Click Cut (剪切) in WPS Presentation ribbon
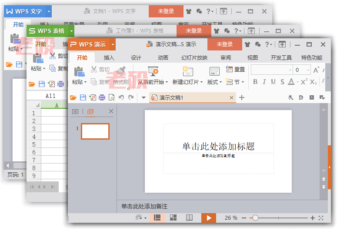 click(x=100, y=69)
